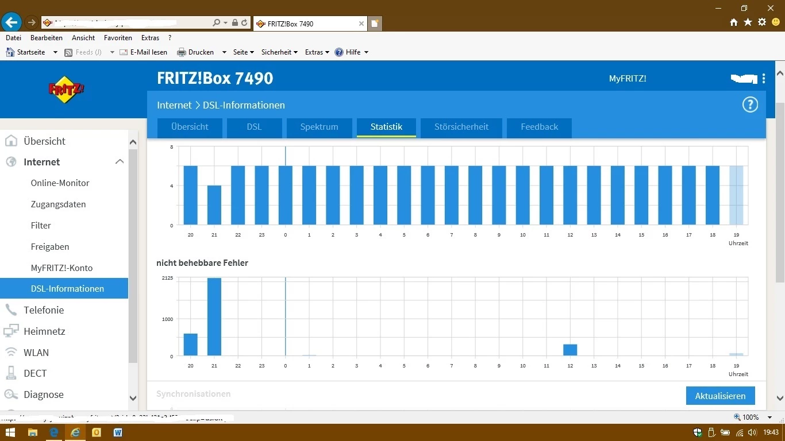Open File Explorer from the taskbar
The width and height of the screenshot is (785, 441).
pyautogui.click(x=32, y=432)
